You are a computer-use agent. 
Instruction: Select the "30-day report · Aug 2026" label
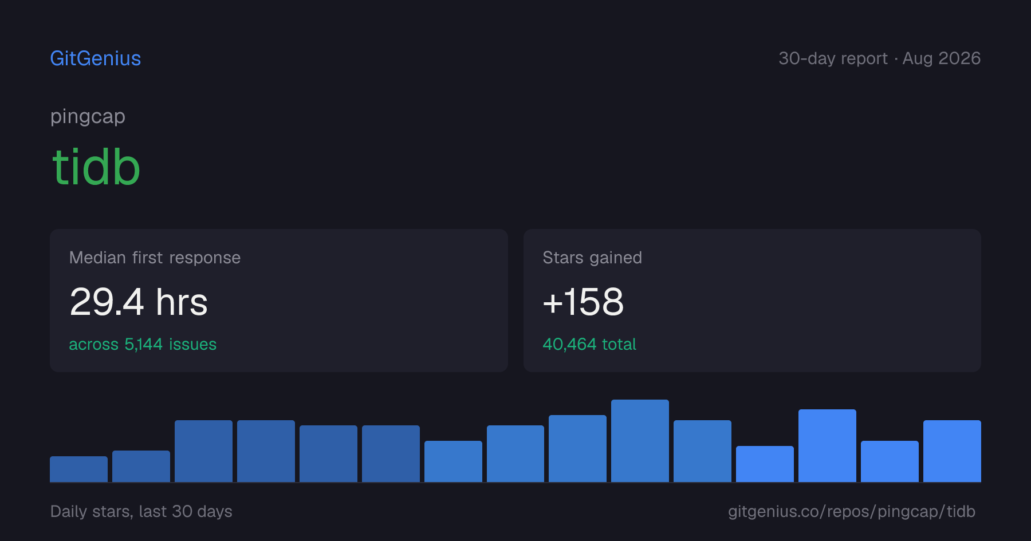pyautogui.click(x=880, y=58)
